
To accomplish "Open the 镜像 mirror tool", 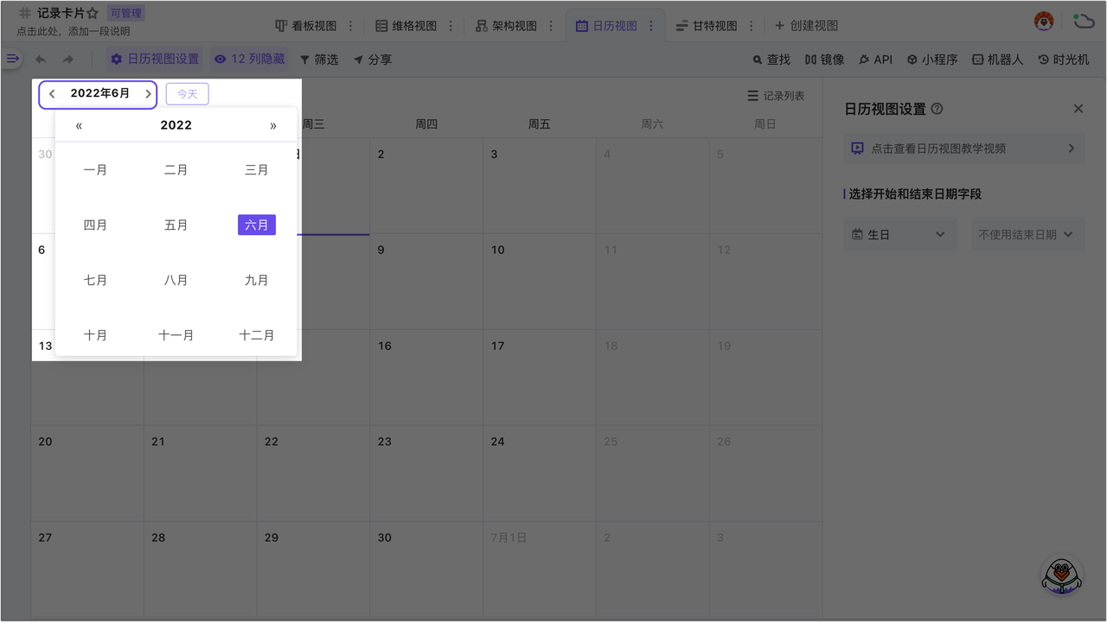I will point(824,60).
